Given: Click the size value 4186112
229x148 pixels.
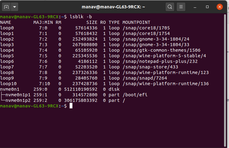Looking at the screenshot, I should pos(88,61).
